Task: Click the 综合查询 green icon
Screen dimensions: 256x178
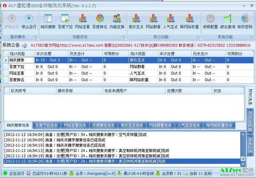Action: point(227,18)
